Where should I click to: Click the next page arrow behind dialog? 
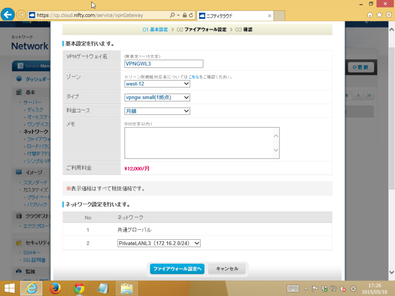358,95
